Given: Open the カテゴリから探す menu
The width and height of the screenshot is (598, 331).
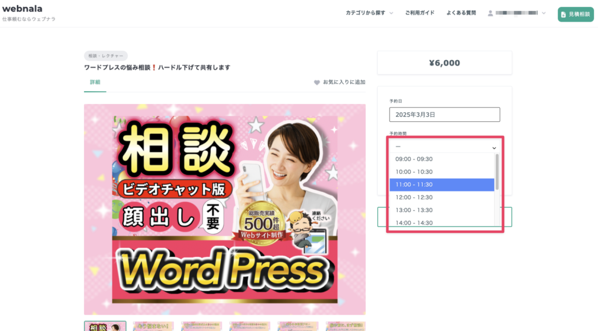Looking at the screenshot, I should [x=369, y=13].
